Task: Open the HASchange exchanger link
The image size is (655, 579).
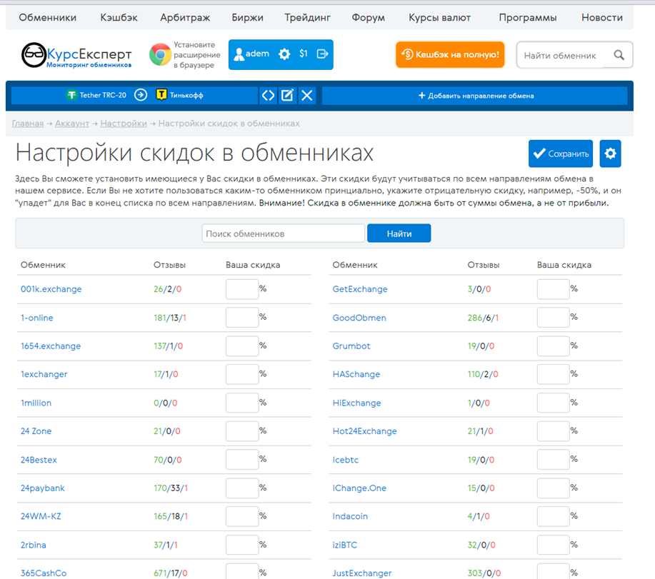Action: 356,374
